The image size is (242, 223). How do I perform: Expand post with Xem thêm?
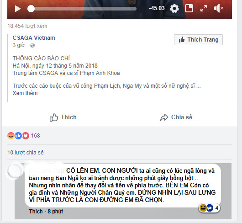click(x=25, y=93)
